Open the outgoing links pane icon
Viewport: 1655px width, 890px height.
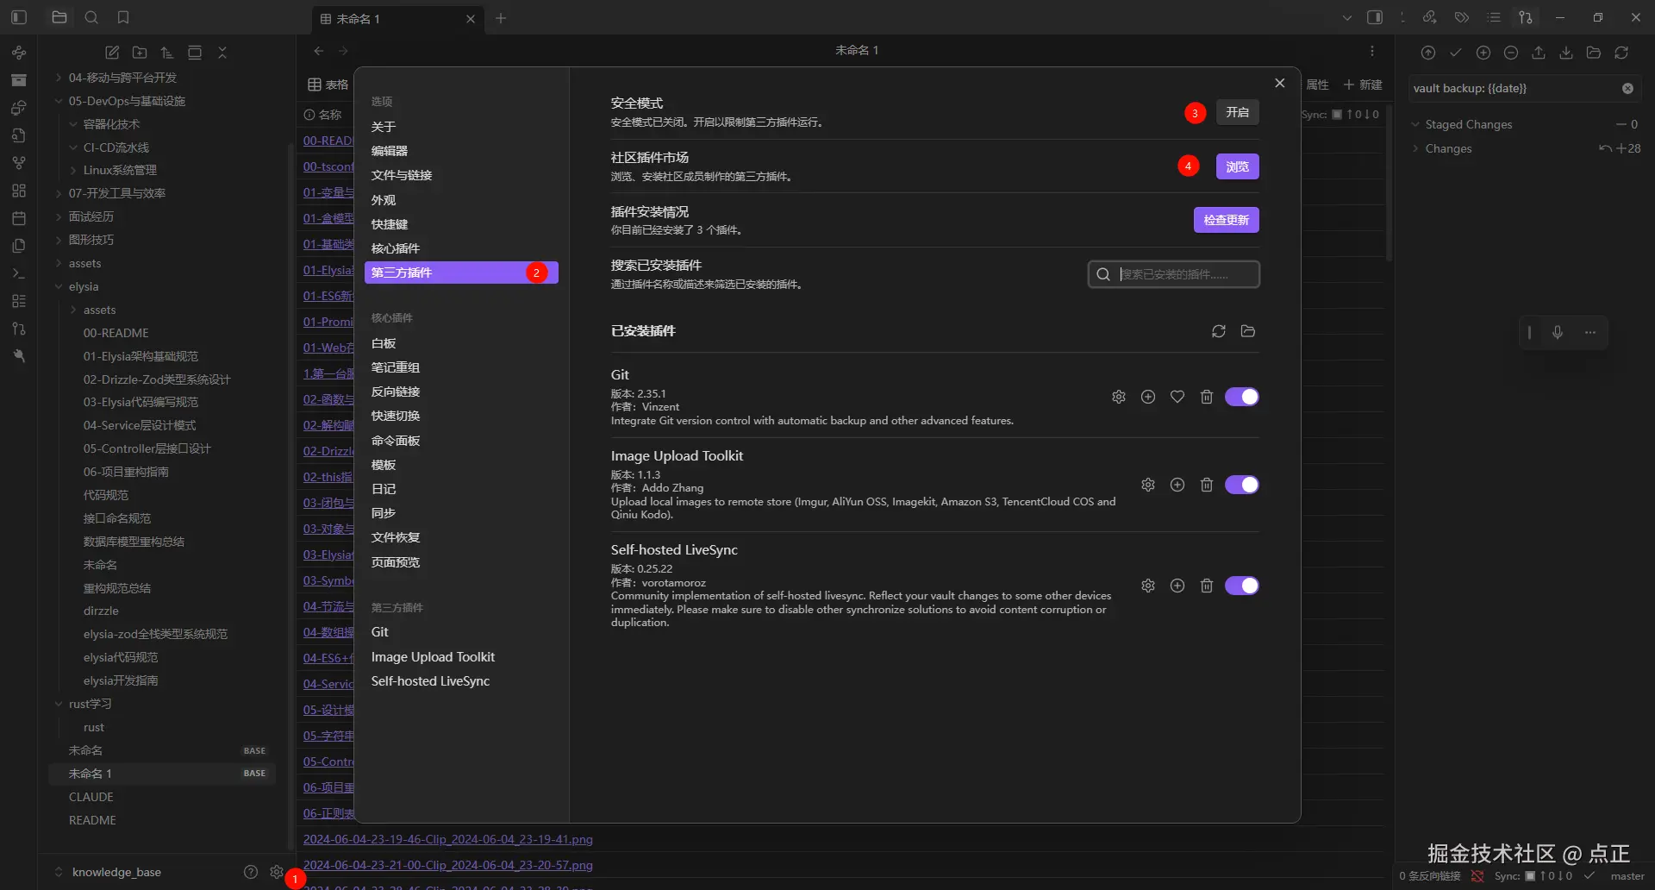(x=1430, y=17)
